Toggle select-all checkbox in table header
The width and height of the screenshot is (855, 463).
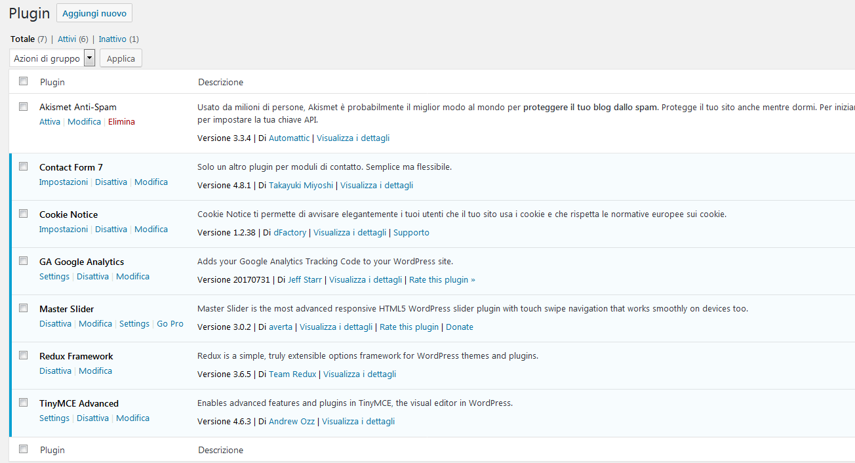pyautogui.click(x=24, y=81)
